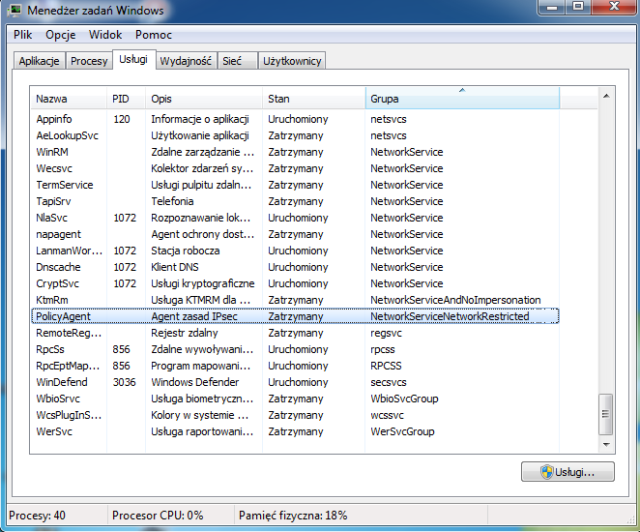Click the Pamięć fizyczna: 18% status

tap(293, 516)
